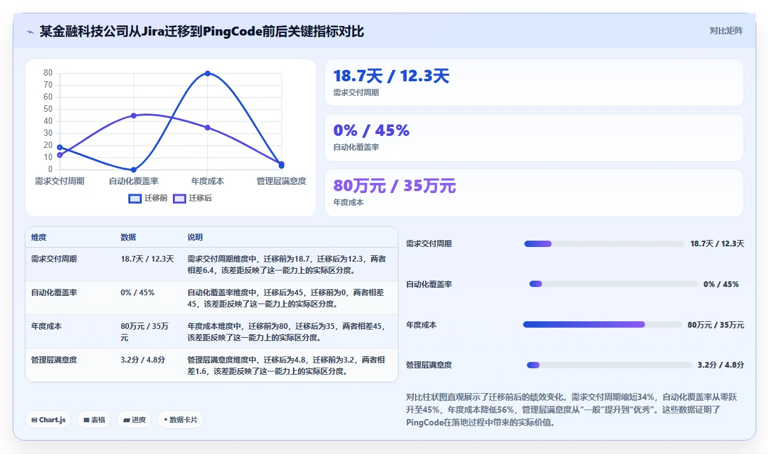
Task: Click the 迁移后 point at 自动化覆盖率
Action: click(133, 116)
